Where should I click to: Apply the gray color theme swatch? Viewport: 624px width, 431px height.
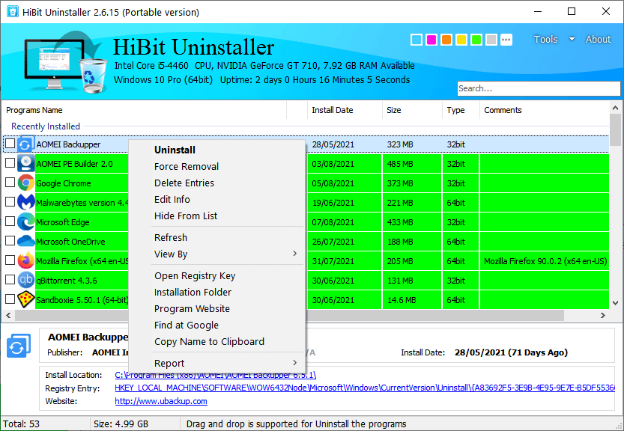tap(491, 40)
